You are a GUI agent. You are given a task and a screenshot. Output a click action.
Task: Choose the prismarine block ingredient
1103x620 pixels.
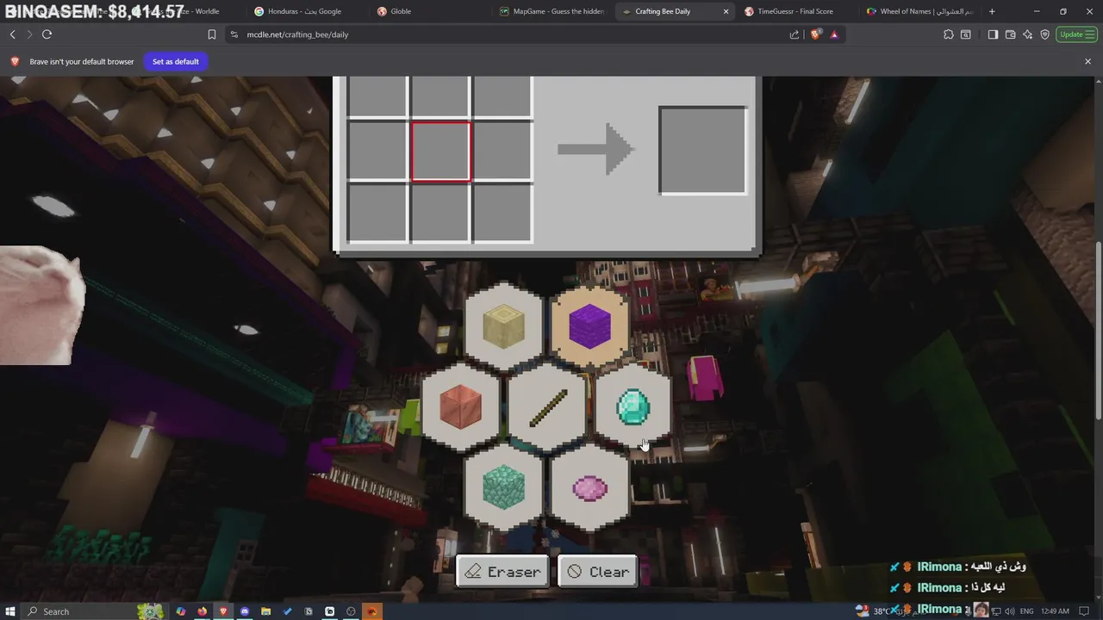[x=503, y=487]
